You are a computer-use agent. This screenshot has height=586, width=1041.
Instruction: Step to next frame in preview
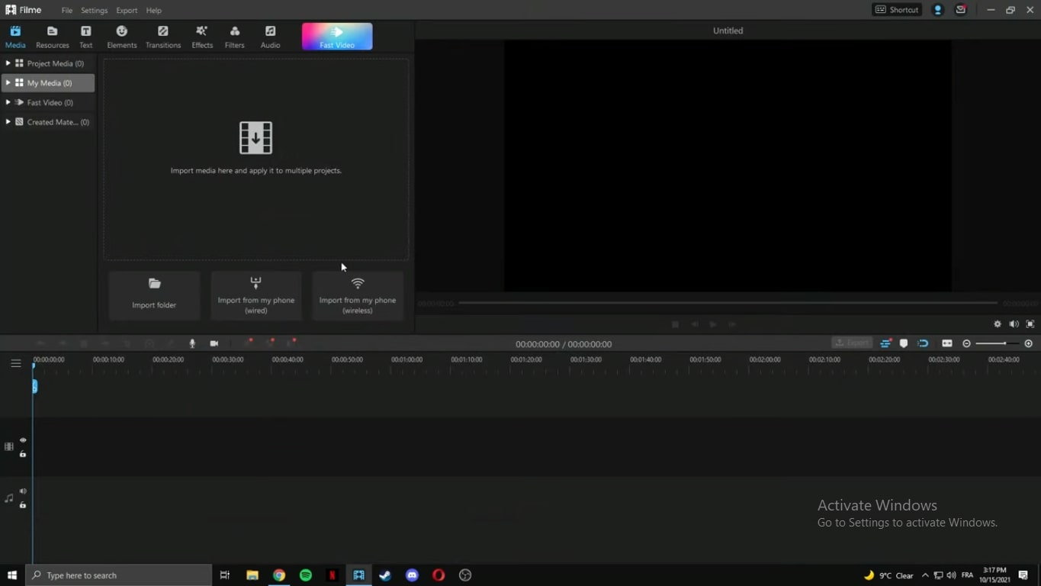(732, 324)
